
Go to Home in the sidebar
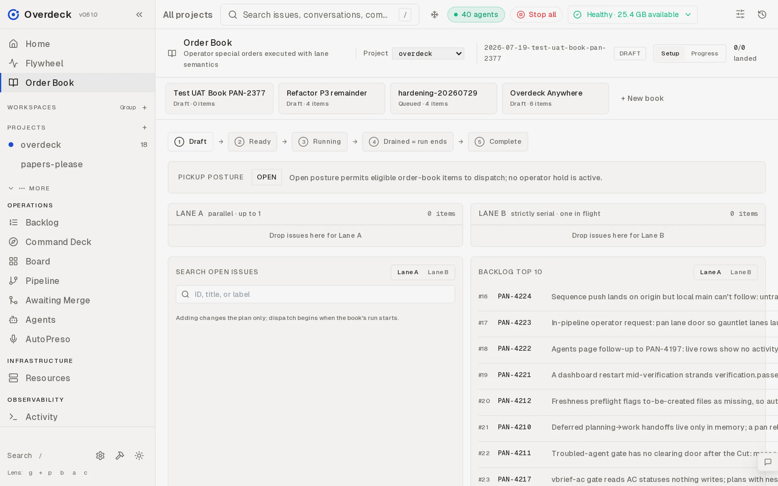pyautogui.click(x=77, y=44)
